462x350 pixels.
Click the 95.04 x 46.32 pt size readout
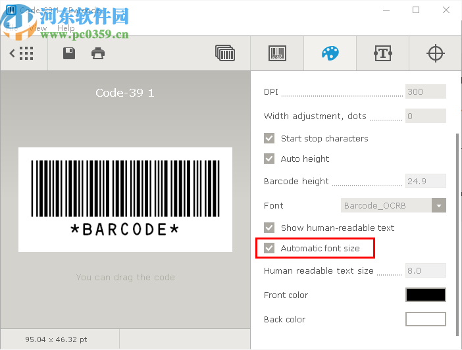click(x=56, y=339)
